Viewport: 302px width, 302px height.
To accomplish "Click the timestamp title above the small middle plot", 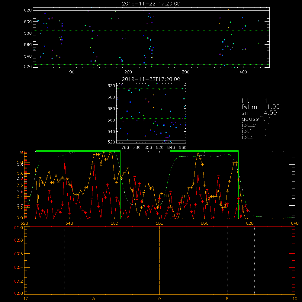I will [x=151, y=79].
